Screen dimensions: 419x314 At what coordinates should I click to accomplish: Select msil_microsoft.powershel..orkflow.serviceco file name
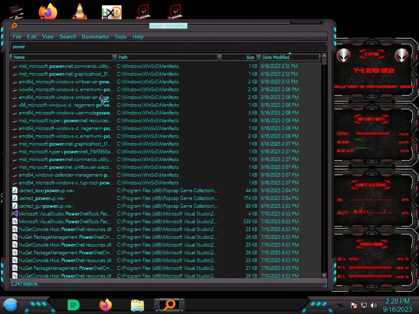tap(66, 167)
